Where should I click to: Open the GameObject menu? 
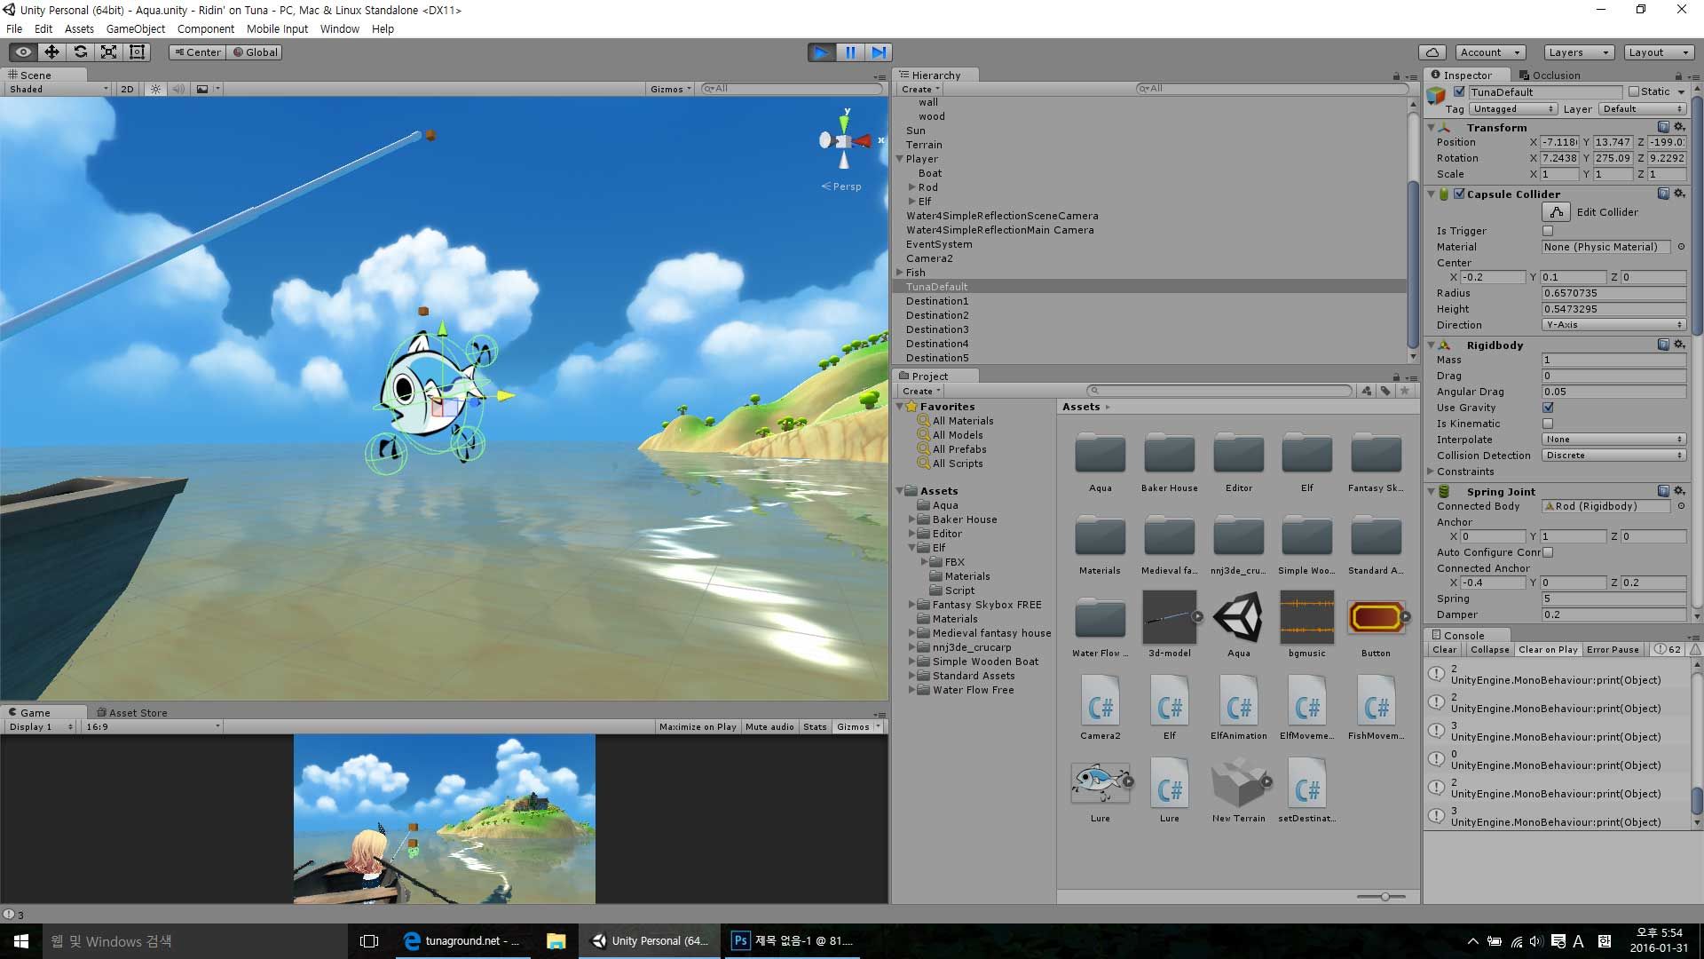point(135,28)
